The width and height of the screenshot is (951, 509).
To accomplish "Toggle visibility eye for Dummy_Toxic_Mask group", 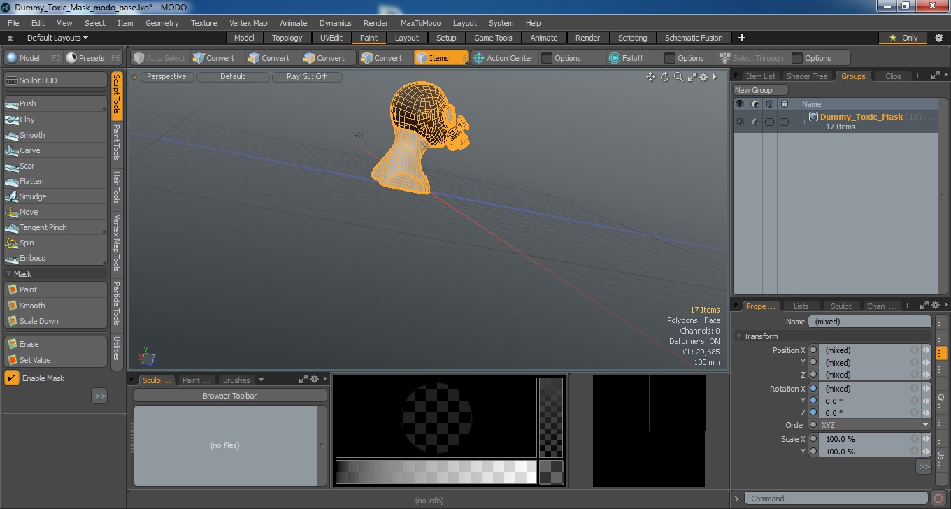I will 740,122.
